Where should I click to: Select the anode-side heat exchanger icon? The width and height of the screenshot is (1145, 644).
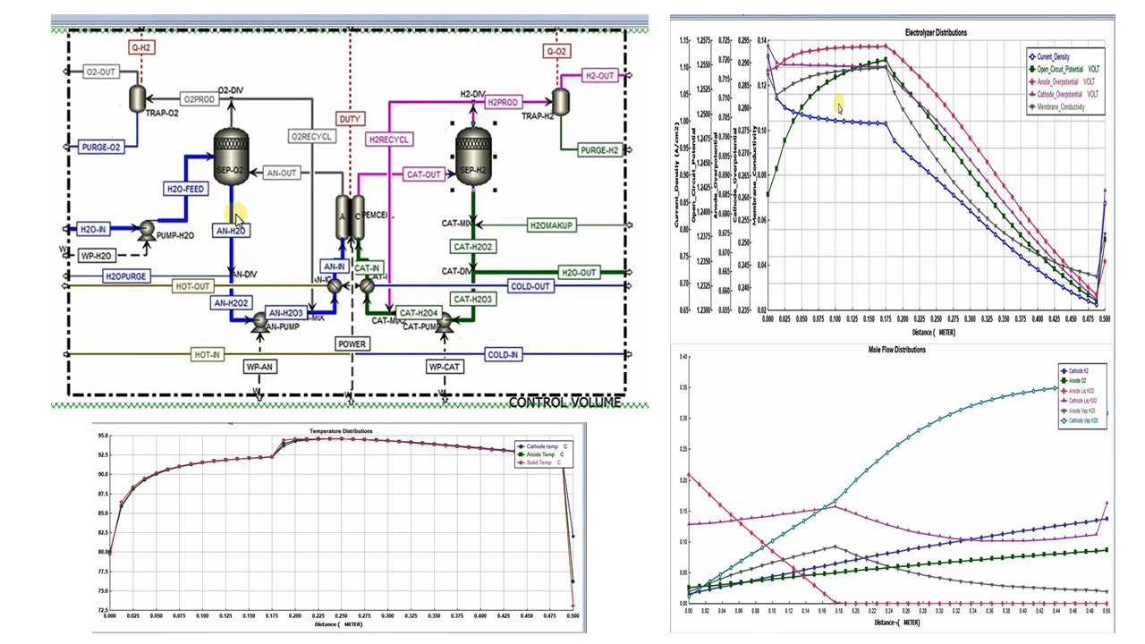(335, 285)
